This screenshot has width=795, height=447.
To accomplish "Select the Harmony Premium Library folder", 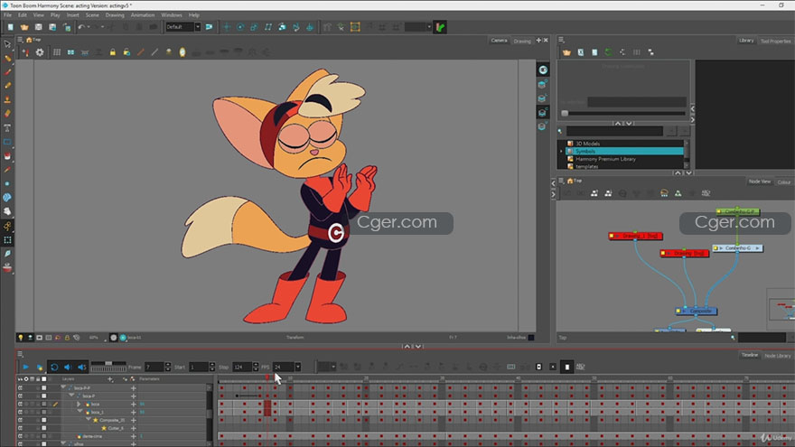I will pos(605,159).
